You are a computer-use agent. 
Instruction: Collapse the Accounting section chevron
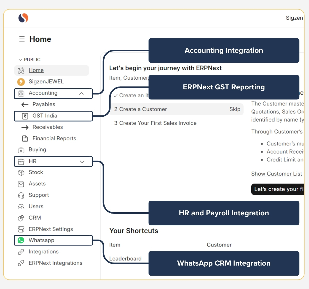[82, 93]
